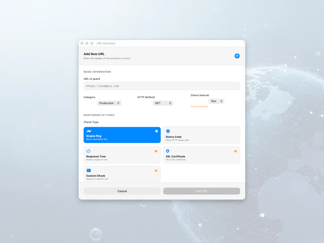Click the 'HTTP Method' label
The image size is (324, 243).
[x=146, y=97]
